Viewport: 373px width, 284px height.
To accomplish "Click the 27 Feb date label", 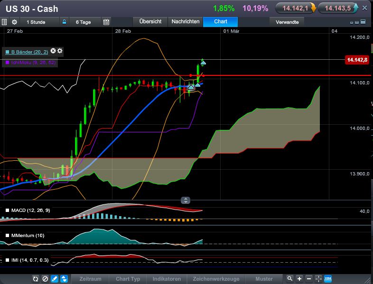I will click(x=15, y=31).
